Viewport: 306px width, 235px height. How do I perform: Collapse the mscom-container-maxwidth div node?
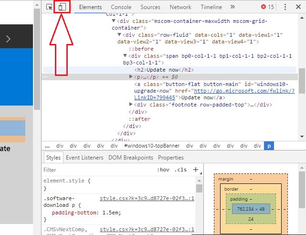(114, 21)
